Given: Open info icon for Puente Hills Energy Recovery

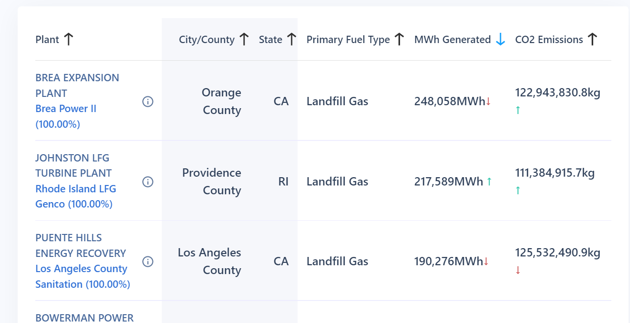Looking at the screenshot, I should tap(148, 262).
